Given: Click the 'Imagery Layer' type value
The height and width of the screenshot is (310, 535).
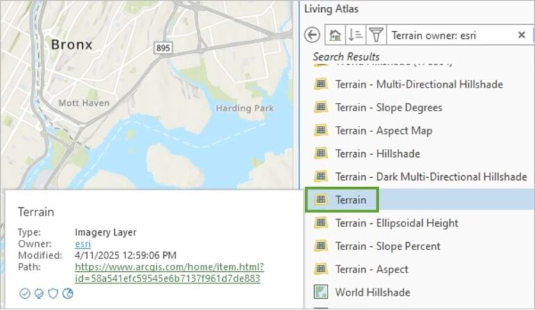Looking at the screenshot, I should pyautogui.click(x=105, y=232).
